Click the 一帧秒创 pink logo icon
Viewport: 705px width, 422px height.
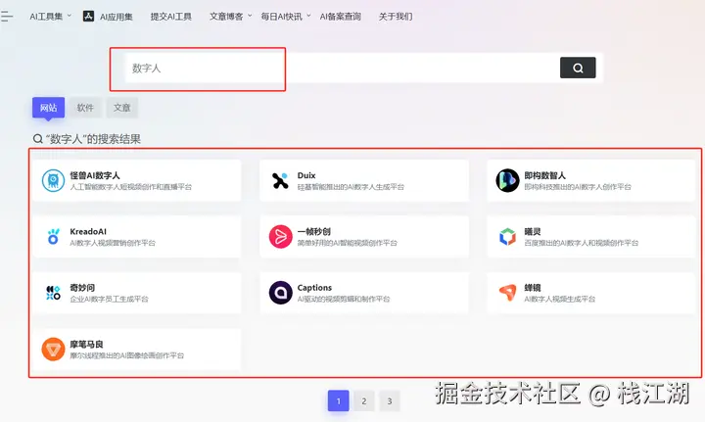tap(281, 236)
